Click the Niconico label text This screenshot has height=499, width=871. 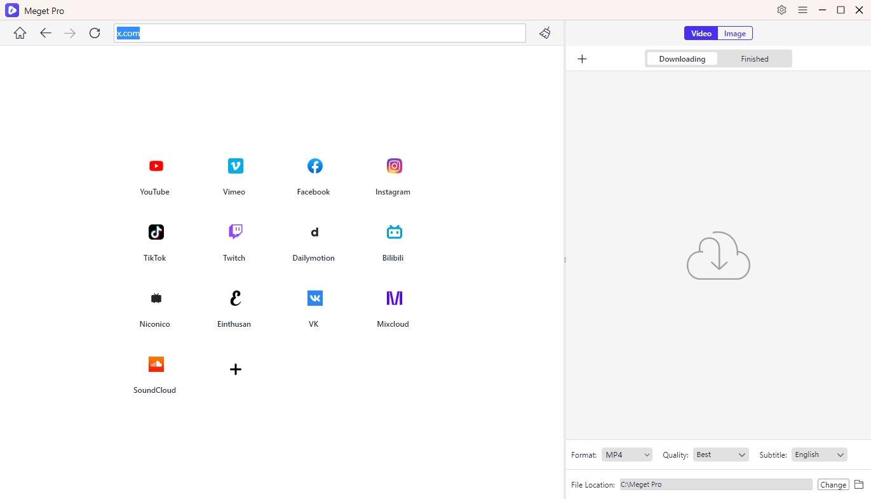pyautogui.click(x=154, y=324)
